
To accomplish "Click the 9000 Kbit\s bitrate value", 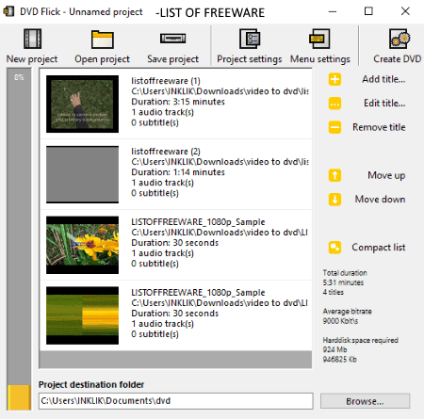I will [340, 321].
